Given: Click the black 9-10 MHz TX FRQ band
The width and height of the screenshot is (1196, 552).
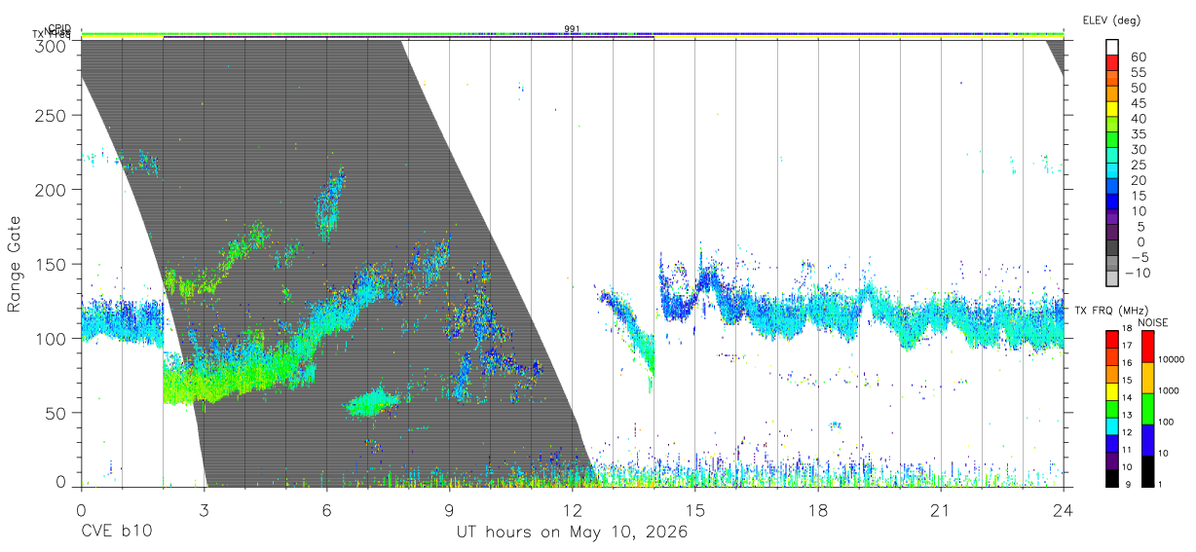Looking at the screenshot, I should click(1112, 477).
